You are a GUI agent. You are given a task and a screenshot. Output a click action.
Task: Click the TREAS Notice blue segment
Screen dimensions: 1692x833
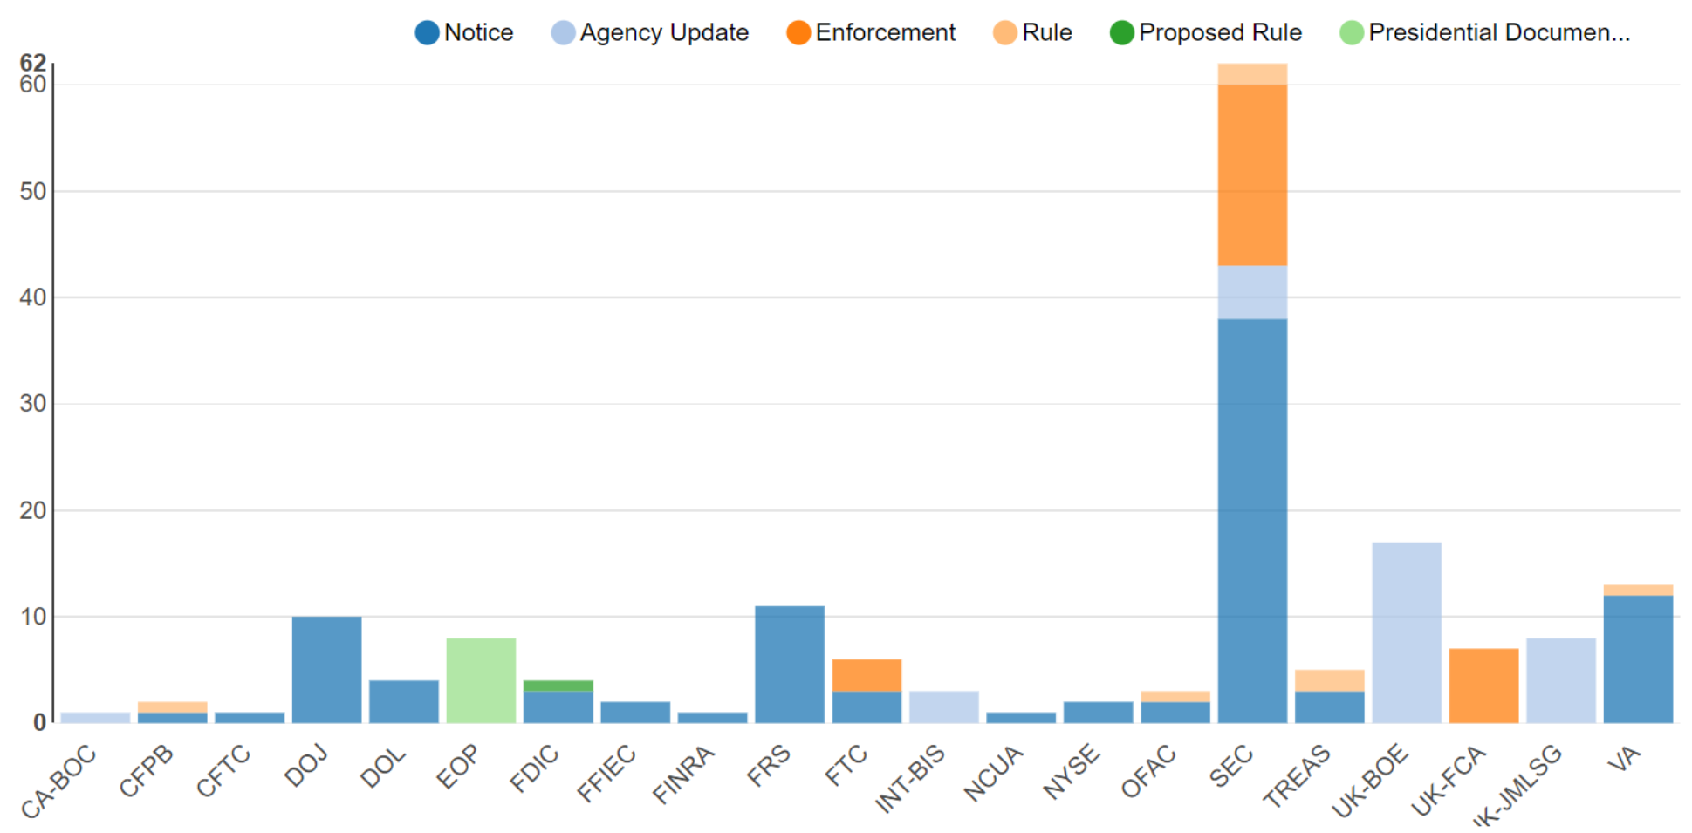pos(1330,707)
